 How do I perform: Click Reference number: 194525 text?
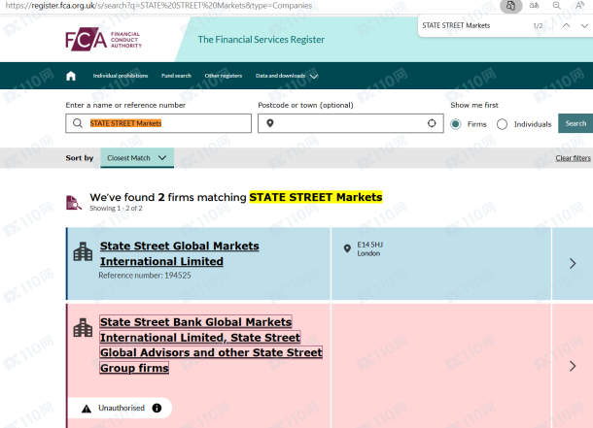point(145,276)
